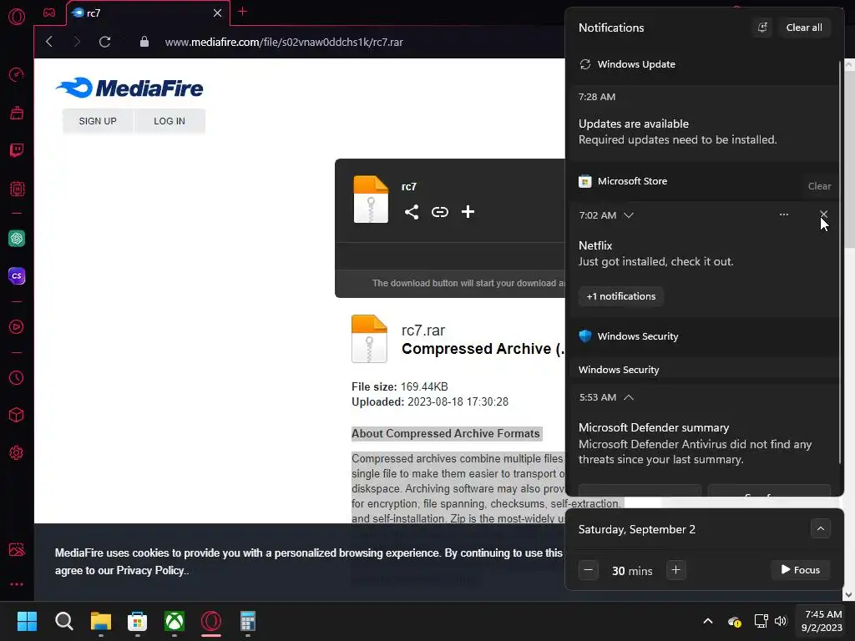
Task: Expand Netflix notification chevron at 7:02 AM
Action: pos(629,215)
